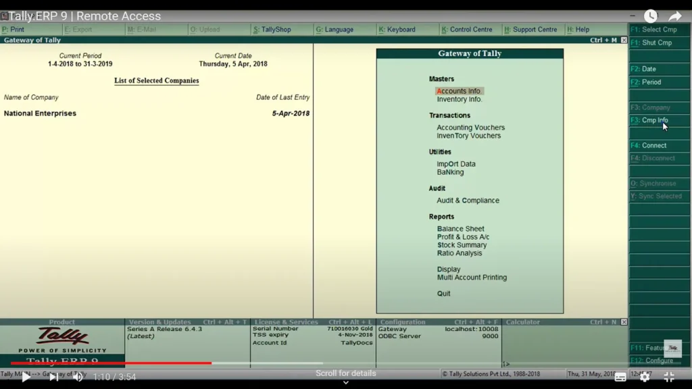The image size is (692, 389).
Task: Click the Tally Power of Simplicity logo
Action: [62, 340]
